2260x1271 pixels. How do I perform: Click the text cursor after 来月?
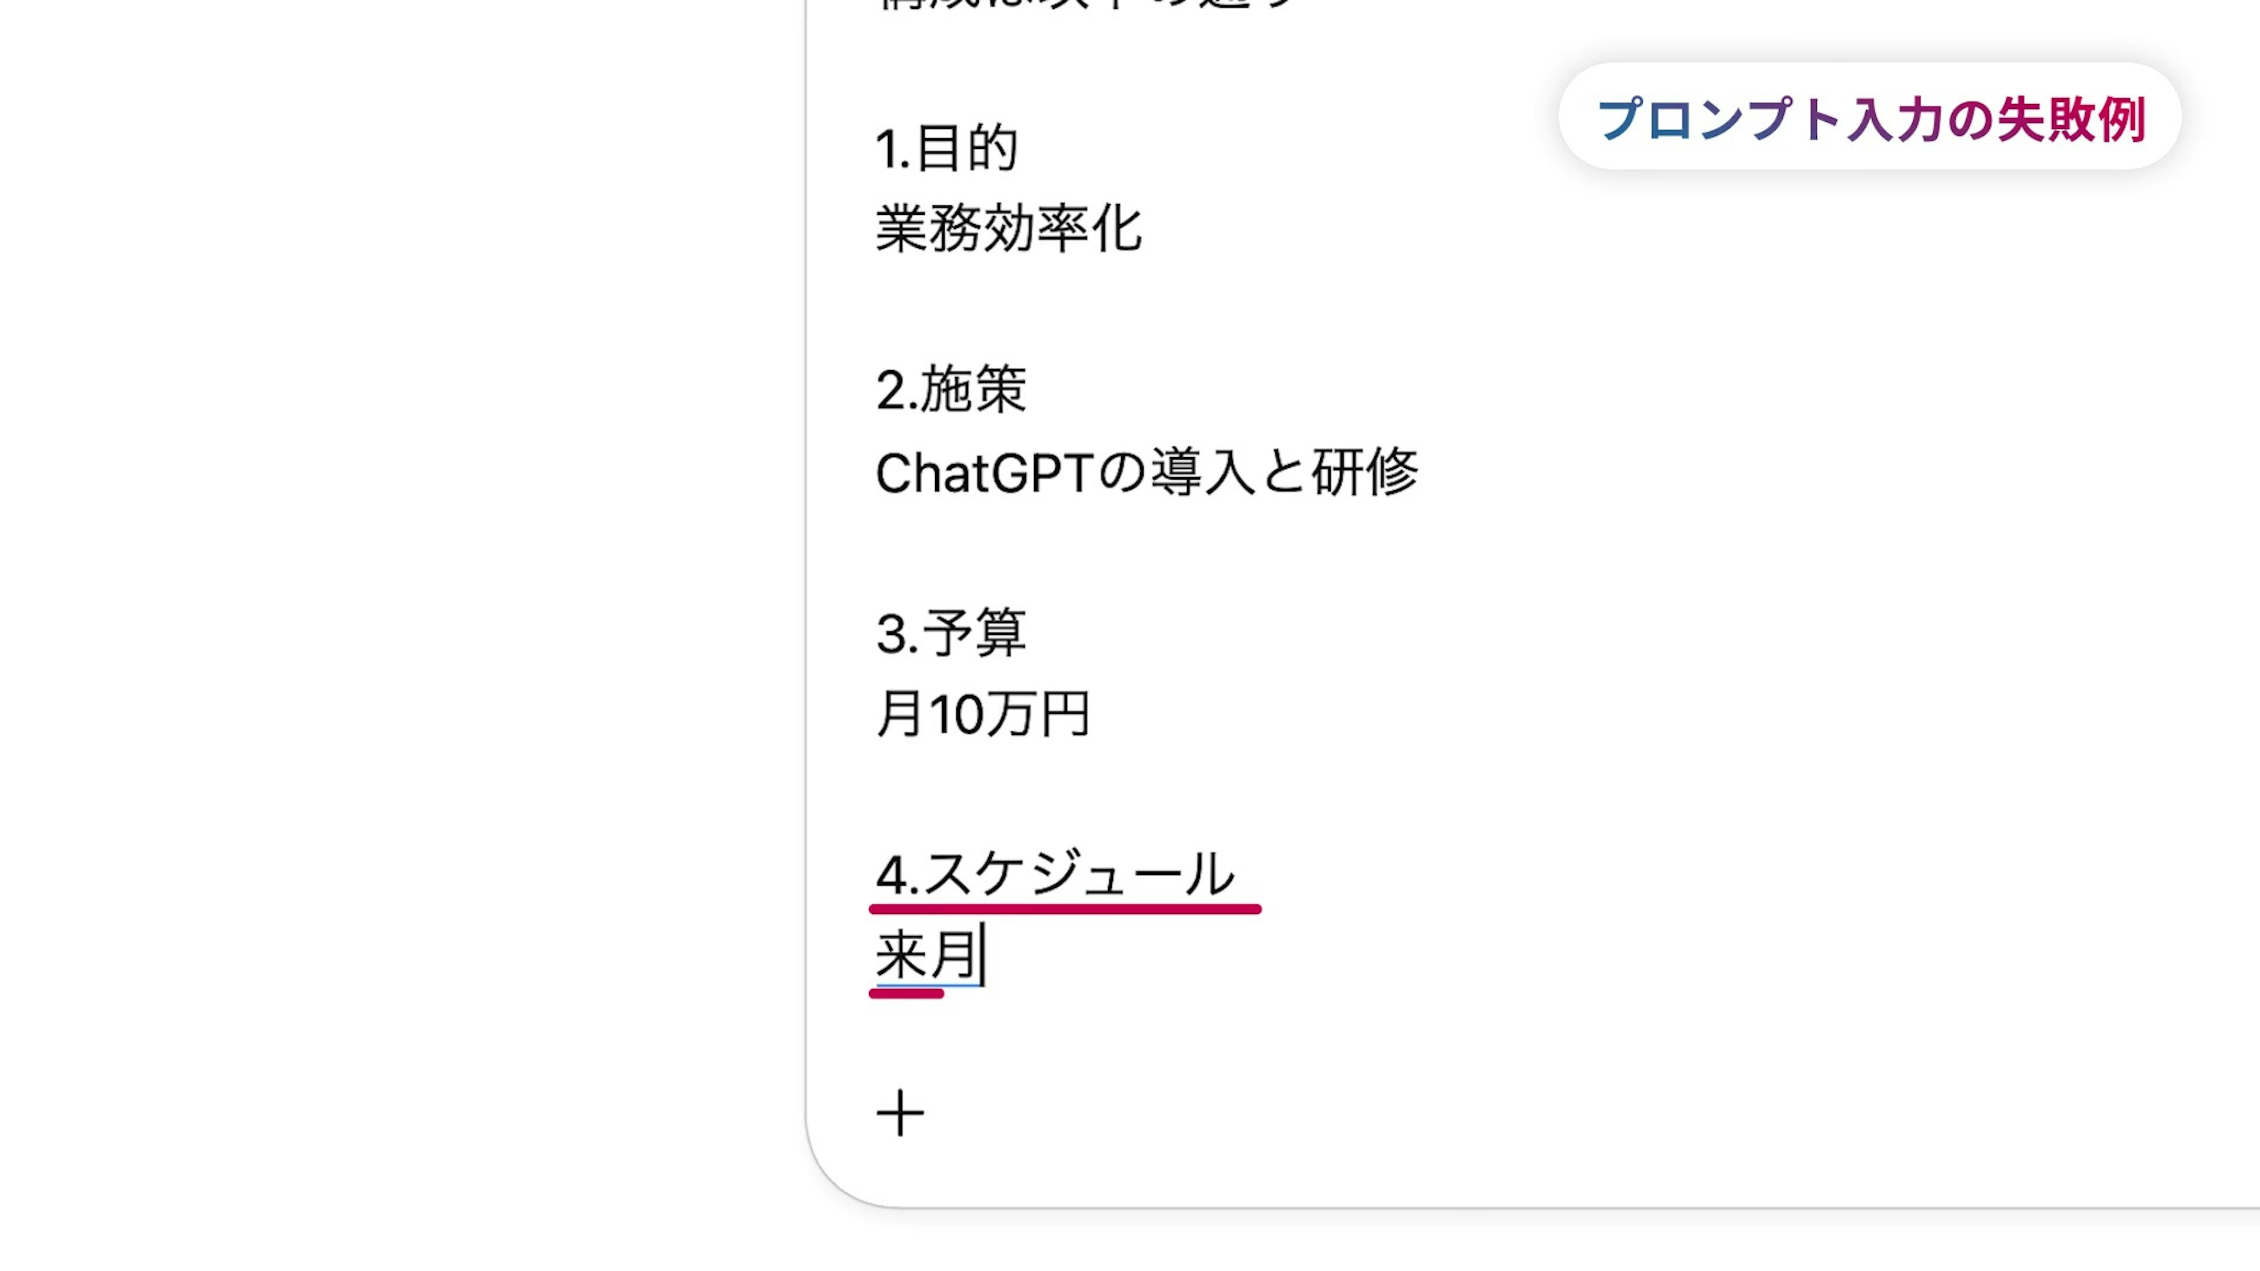983,954
